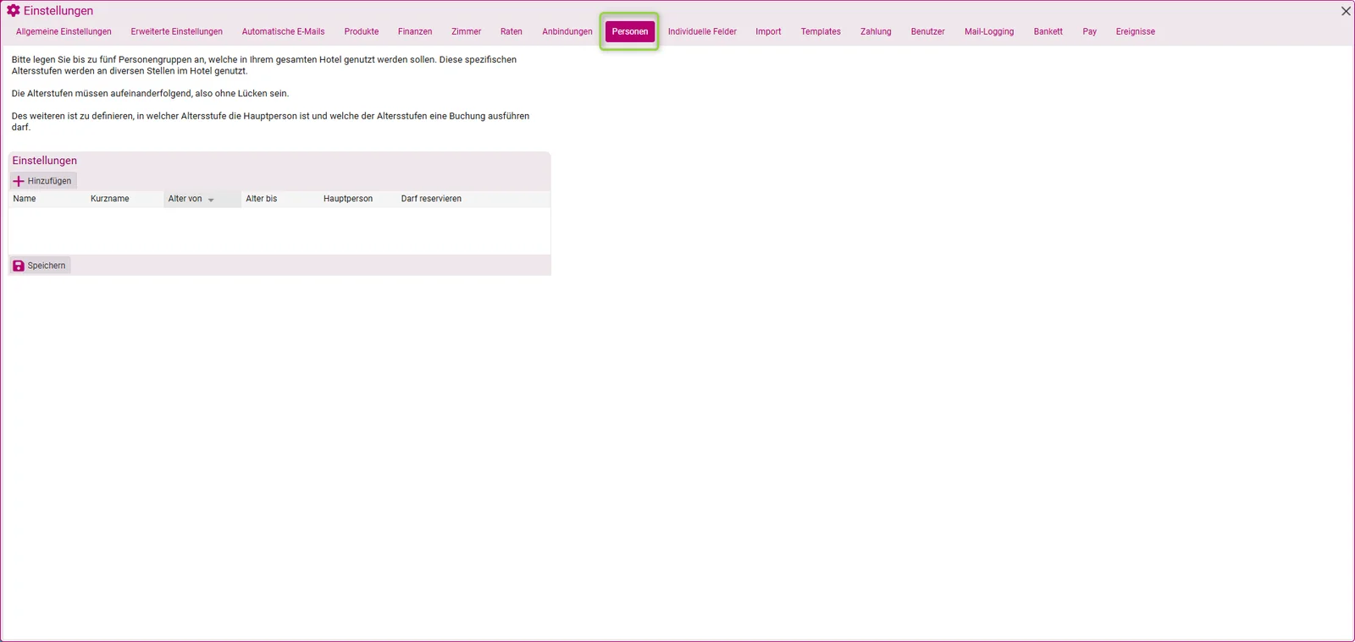The height and width of the screenshot is (642, 1355).
Task: Click the Darf reservieren column header
Action: 435,199
